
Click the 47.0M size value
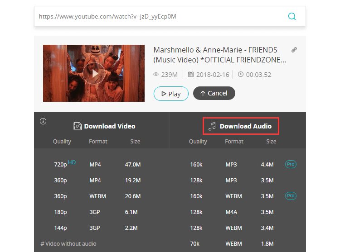click(133, 165)
